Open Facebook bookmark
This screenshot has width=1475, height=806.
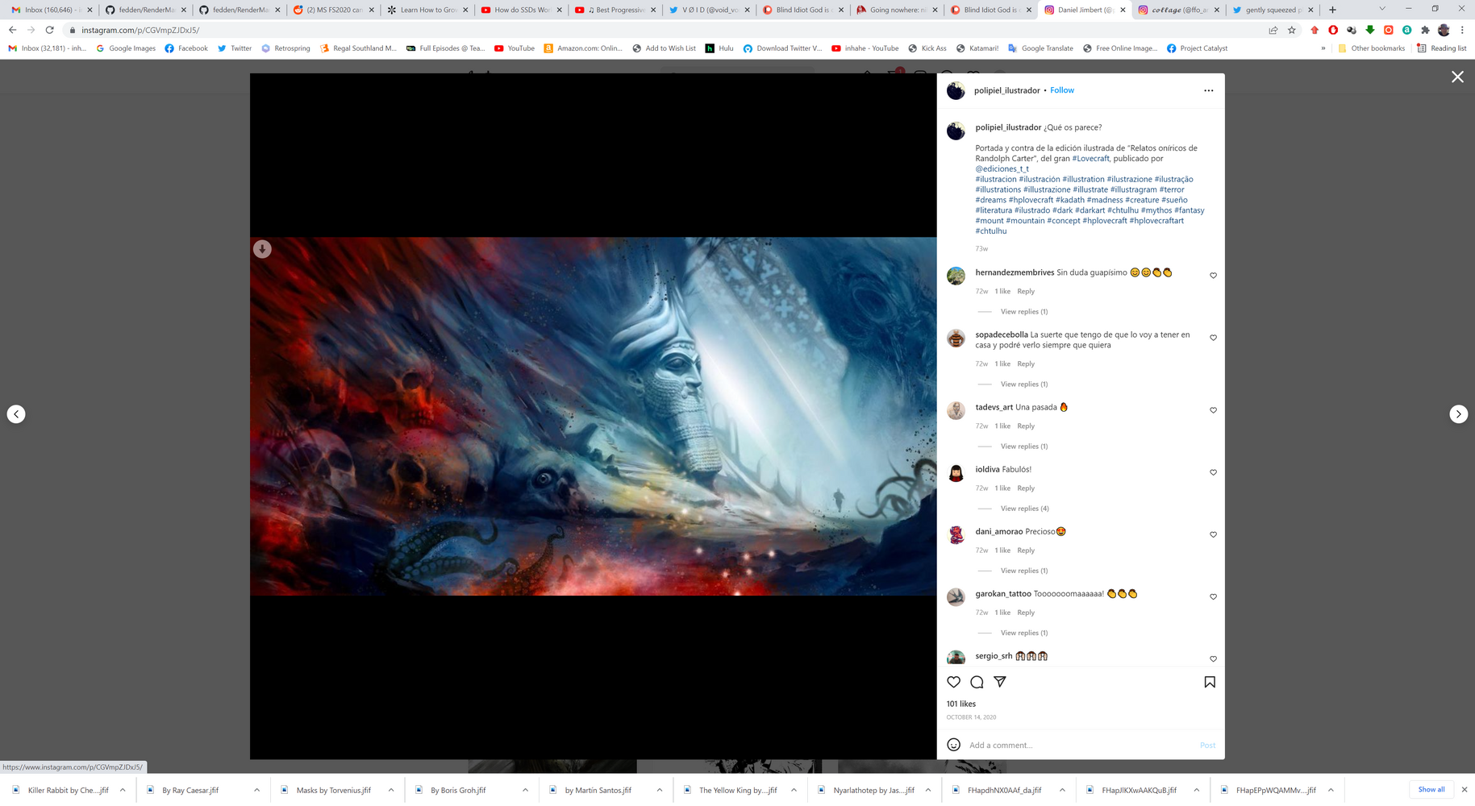click(x=186, y=48)
